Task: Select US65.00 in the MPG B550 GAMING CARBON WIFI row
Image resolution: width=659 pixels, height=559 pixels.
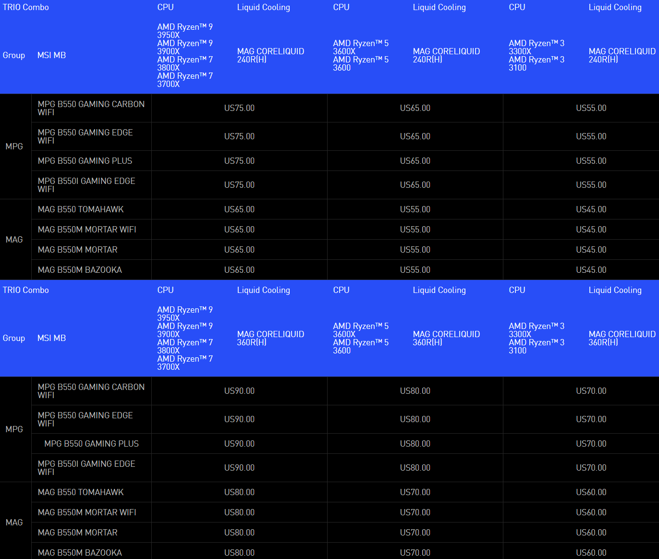Action: coord(415,108)
